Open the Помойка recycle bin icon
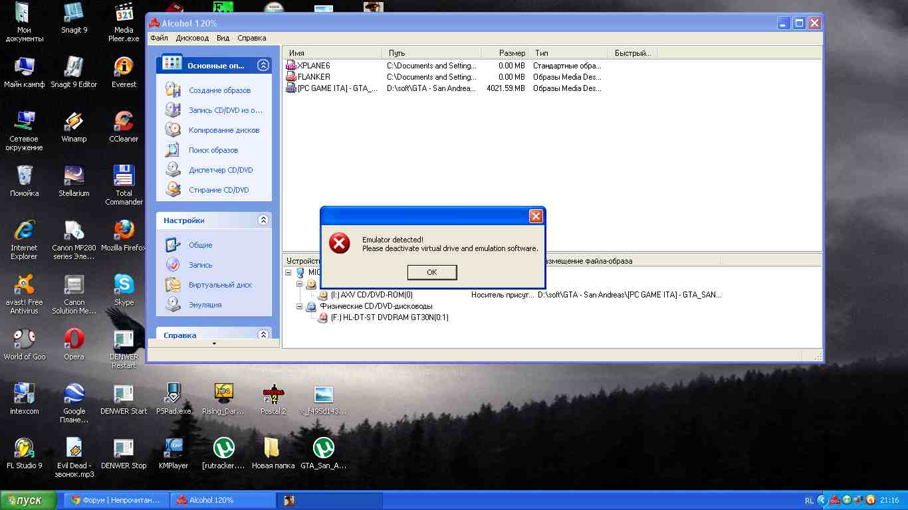 pos(24,182)
